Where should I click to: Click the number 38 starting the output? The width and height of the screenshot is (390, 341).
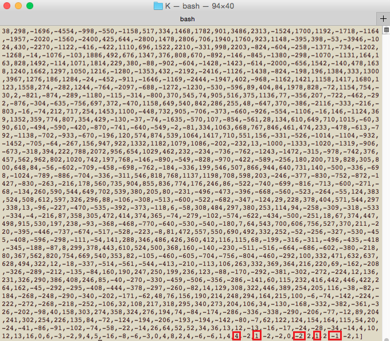[6, 30]
